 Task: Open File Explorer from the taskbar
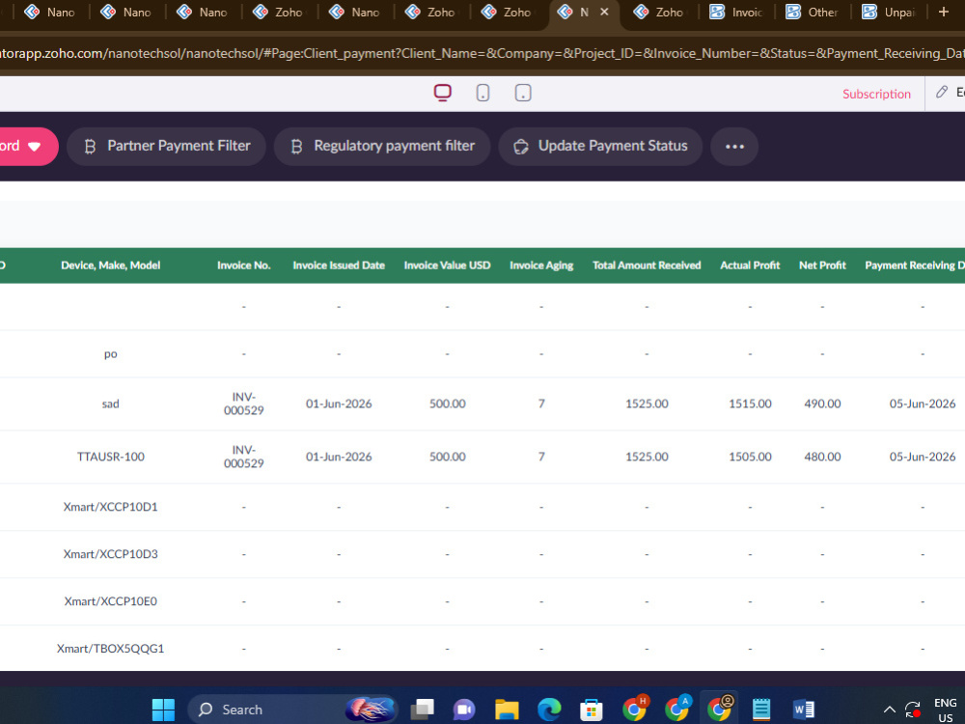tap(508, 710)
